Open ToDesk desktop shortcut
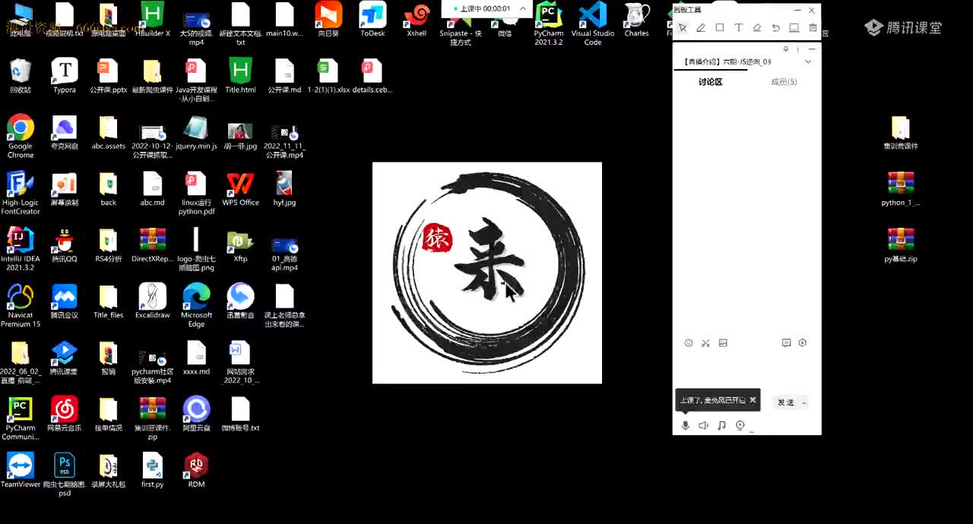Screen dimensions: 973x524 (372, 20)
